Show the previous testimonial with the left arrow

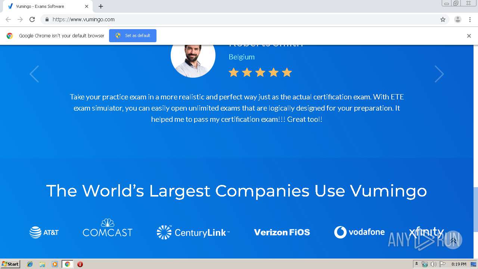click(34, 74)
